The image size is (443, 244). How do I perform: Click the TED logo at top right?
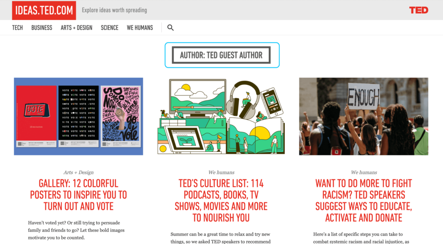(418, 10)
